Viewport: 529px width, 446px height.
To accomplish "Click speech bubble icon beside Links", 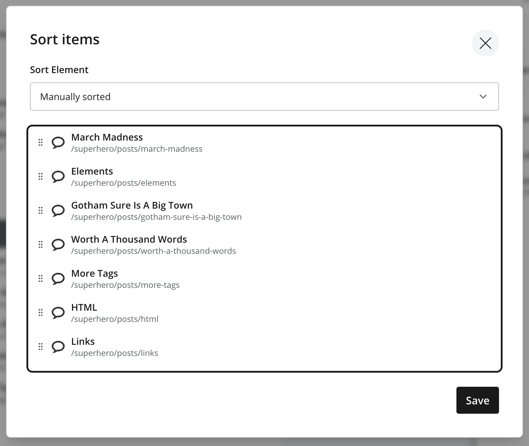I will (x=58, y=347).
